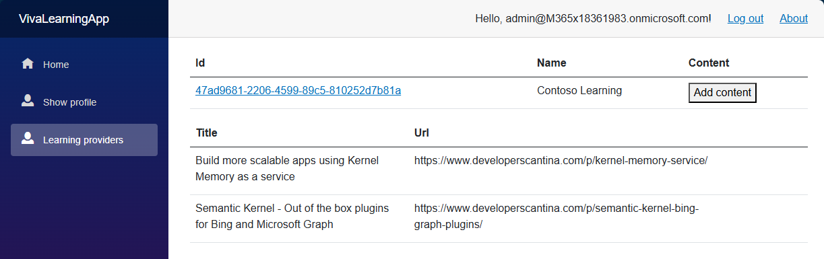The width and height of the screenshot is (824, 259).
Task: Click the Id column header
Action: (x=200, y=63)
